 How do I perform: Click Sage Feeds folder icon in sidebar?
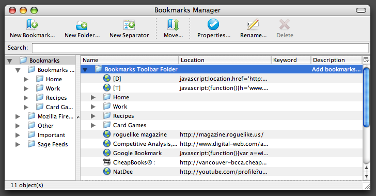point(32,144)
